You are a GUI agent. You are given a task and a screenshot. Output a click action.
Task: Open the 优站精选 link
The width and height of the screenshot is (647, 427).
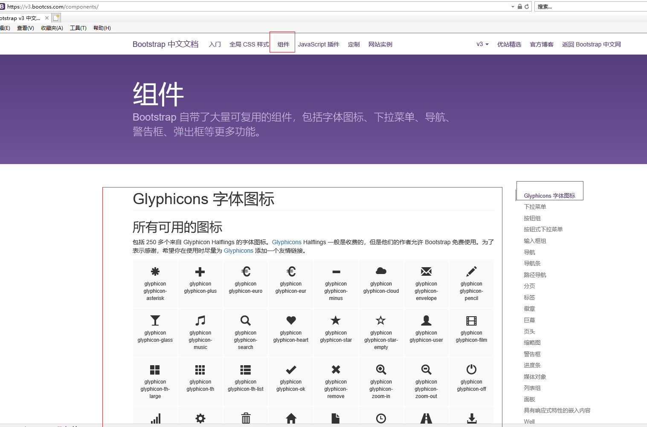pos(509,44)
